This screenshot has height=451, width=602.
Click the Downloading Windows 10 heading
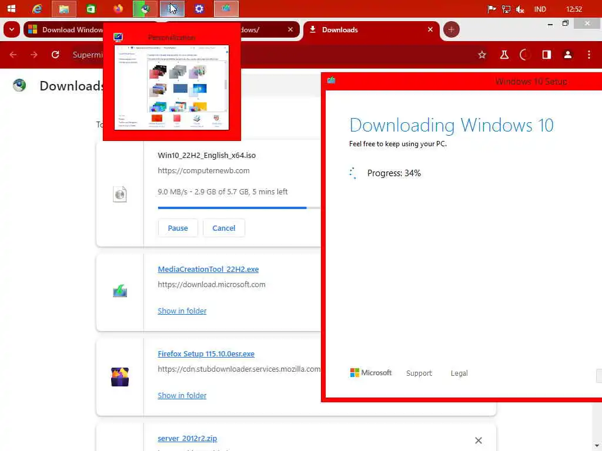451,125
